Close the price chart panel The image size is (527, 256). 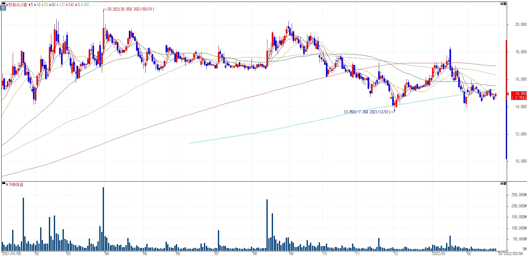tap(505, 4)
